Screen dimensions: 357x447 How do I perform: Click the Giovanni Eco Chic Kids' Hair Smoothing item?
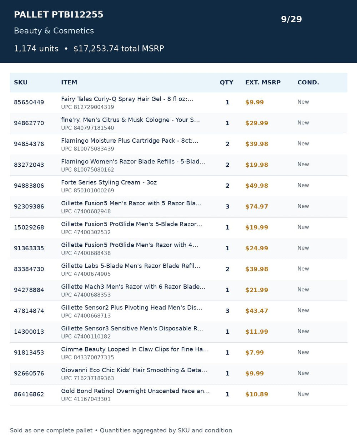tap(134, 370)
